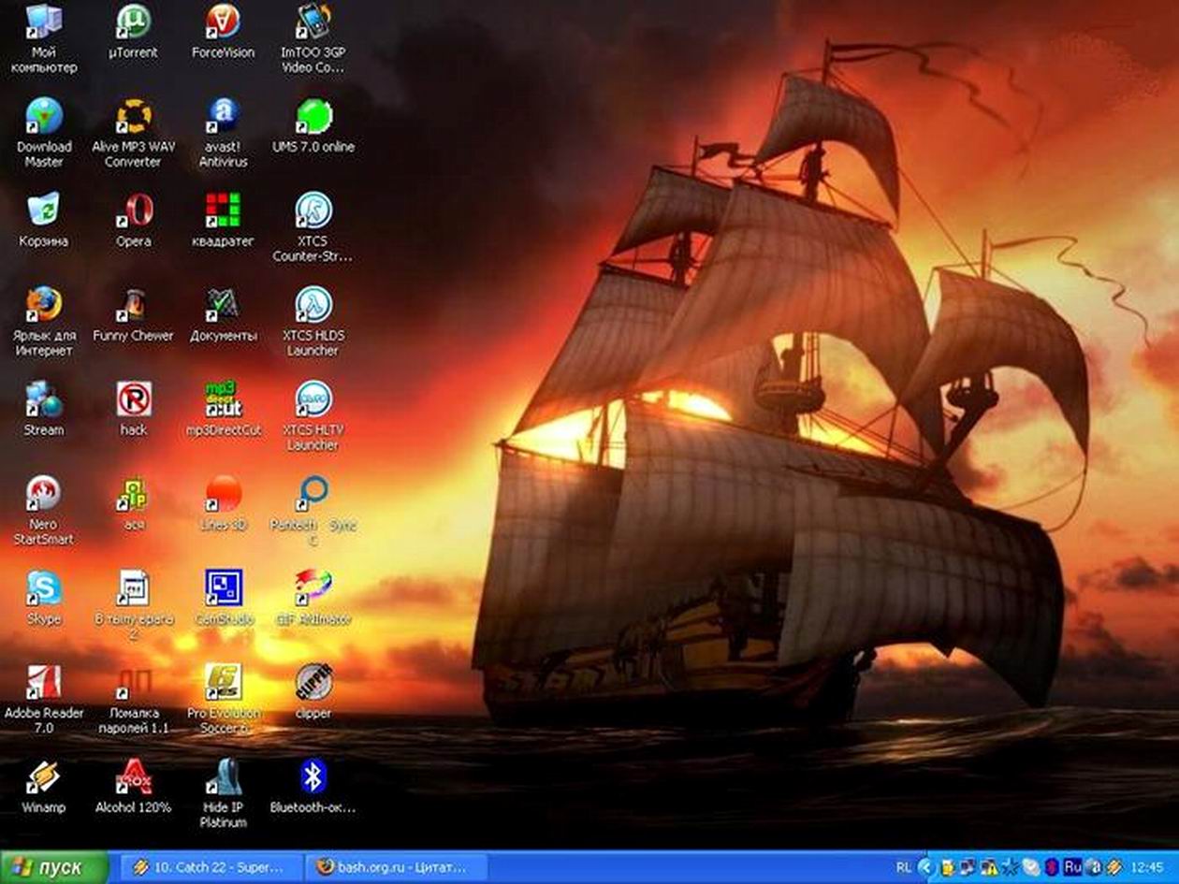The width and height of the screenshot is (1179, 884).
Task: Select the Winamp desktop shortcut
Action: coord(43,777)
